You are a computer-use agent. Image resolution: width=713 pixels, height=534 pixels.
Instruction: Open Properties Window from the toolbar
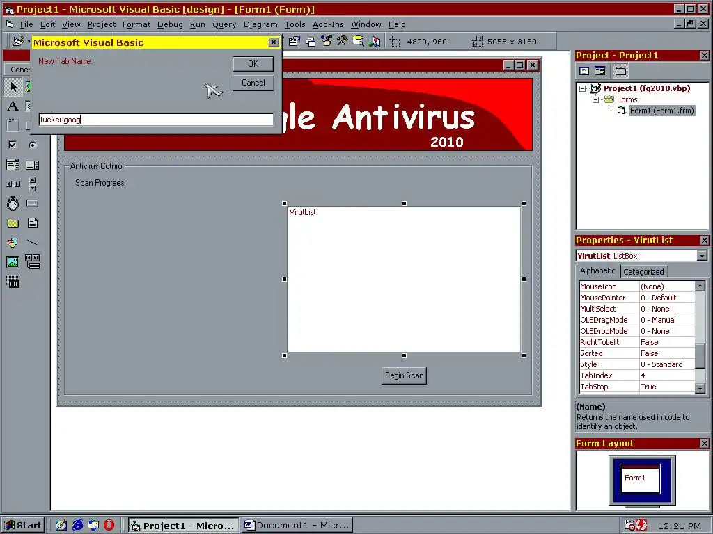(295, 42)
